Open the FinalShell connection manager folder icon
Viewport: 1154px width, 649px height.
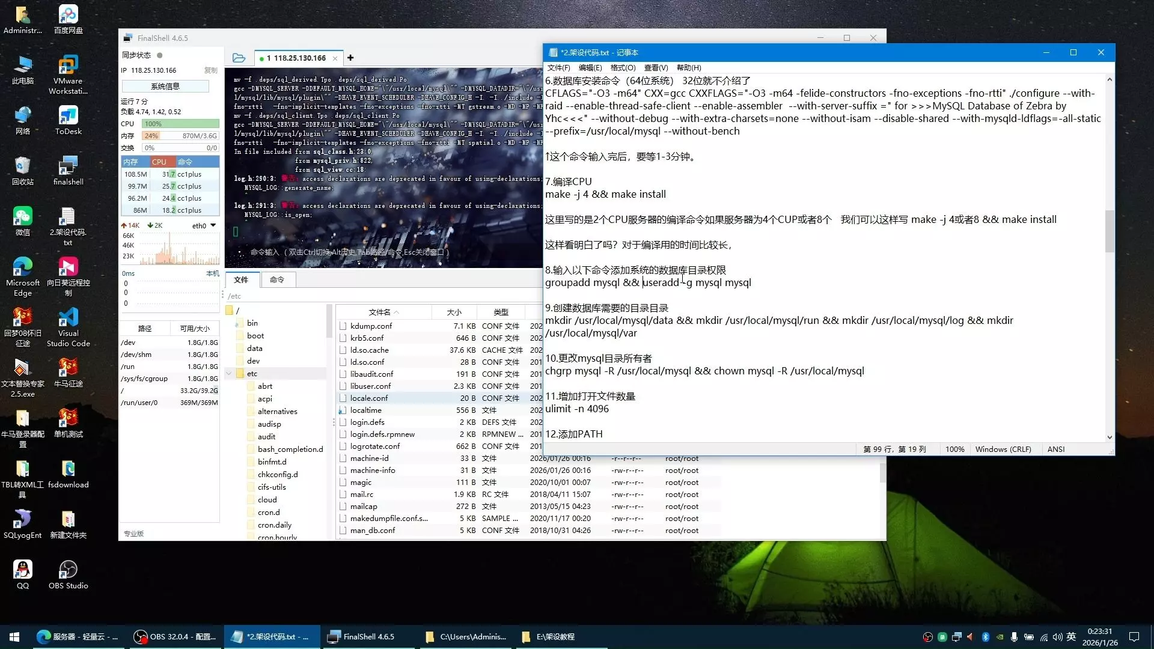tap(239, 58)
